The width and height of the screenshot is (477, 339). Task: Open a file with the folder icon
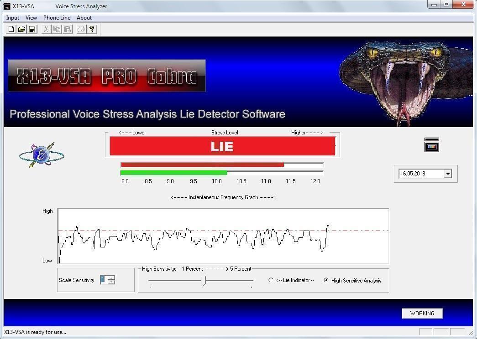click(x=21, y=29)
